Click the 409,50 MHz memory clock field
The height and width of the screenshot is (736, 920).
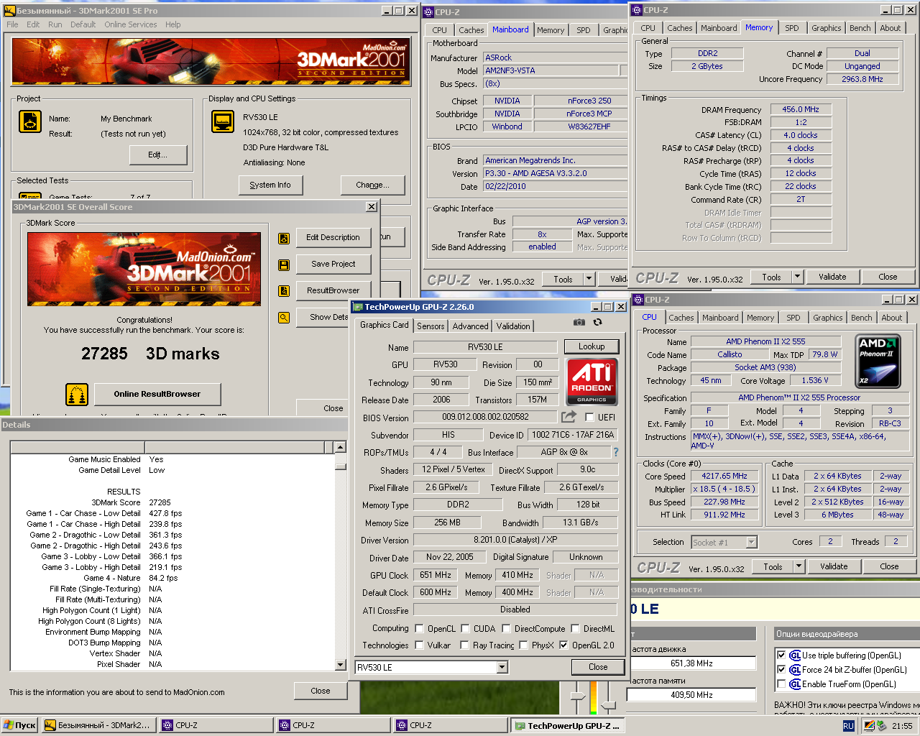pyautogui.click(x=691, y=695)
